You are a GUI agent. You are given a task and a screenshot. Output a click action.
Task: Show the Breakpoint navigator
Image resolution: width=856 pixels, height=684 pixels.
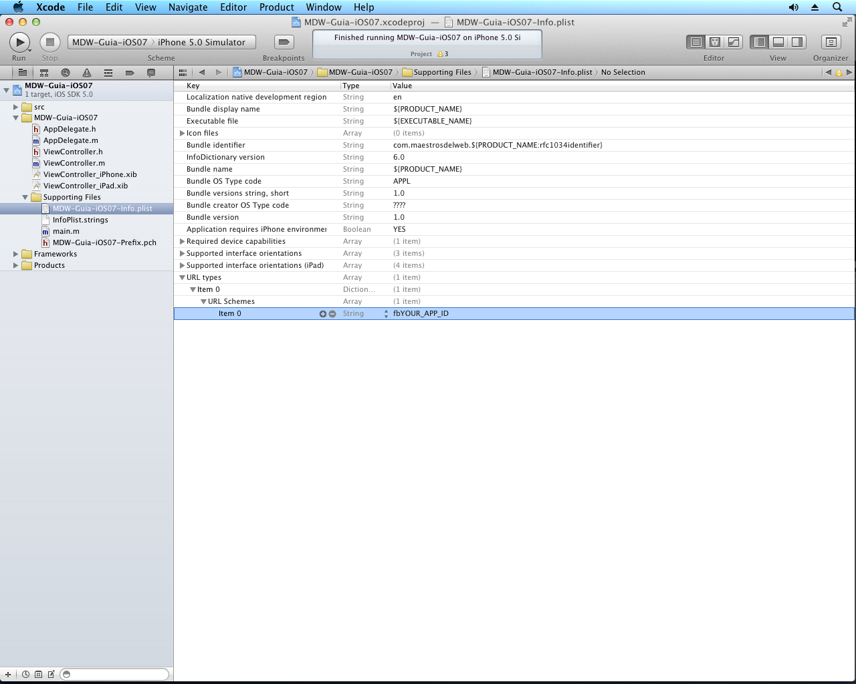130,72
